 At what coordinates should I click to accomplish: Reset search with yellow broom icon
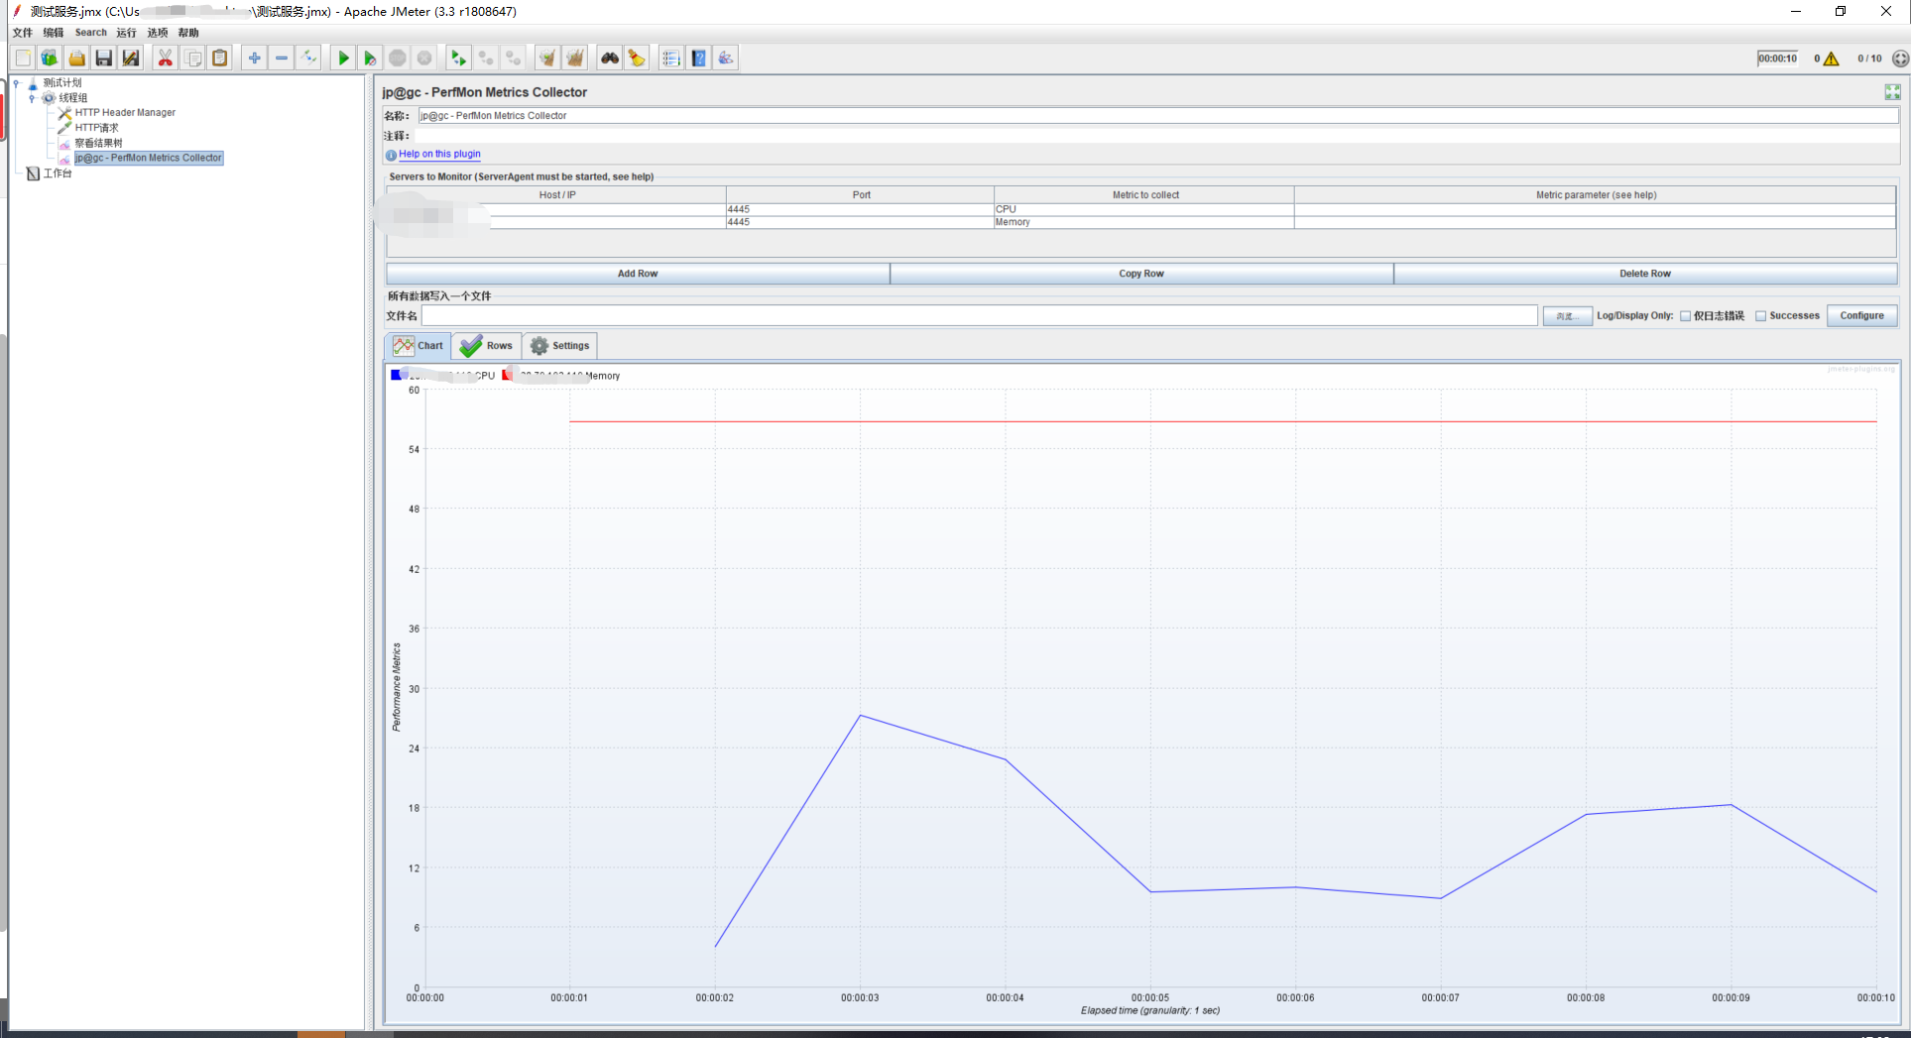tap(636, 58)
